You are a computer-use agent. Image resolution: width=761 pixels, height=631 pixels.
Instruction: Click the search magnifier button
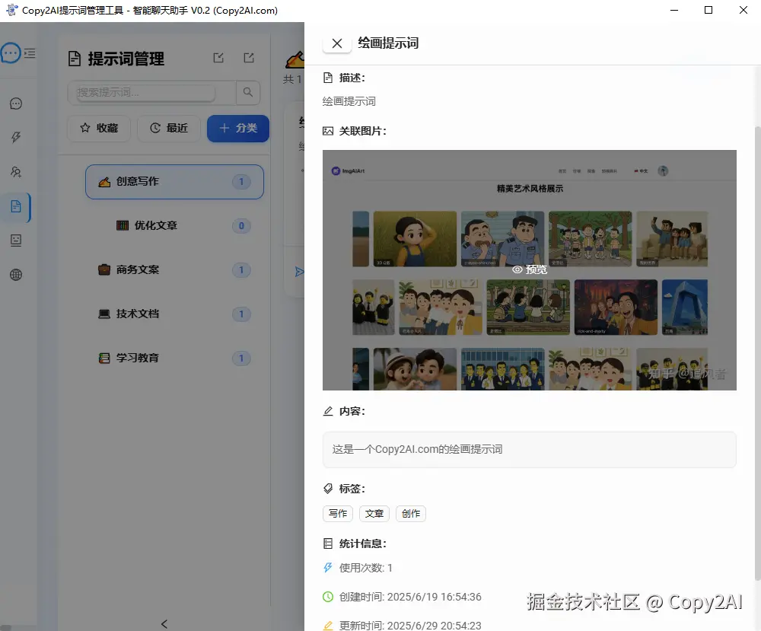[248, 92]
